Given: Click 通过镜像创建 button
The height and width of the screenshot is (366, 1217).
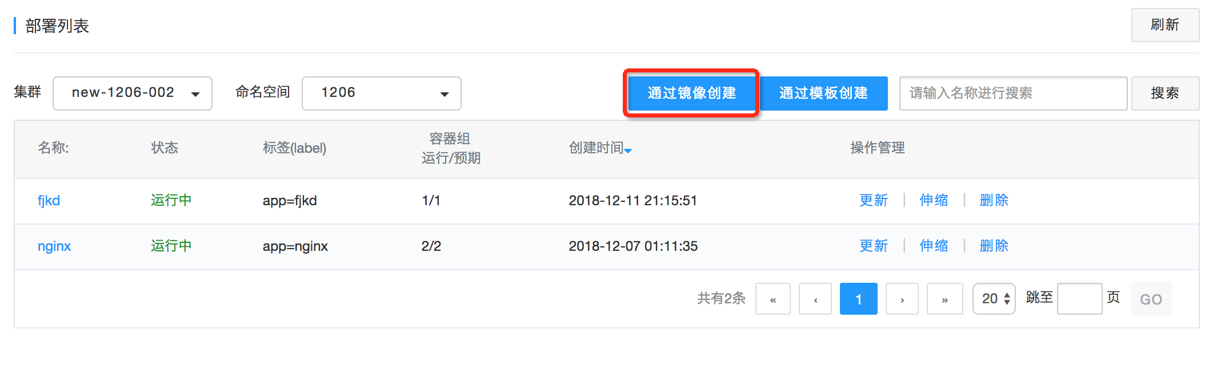Looking at the screenshot, I should [x=691, y=93].
